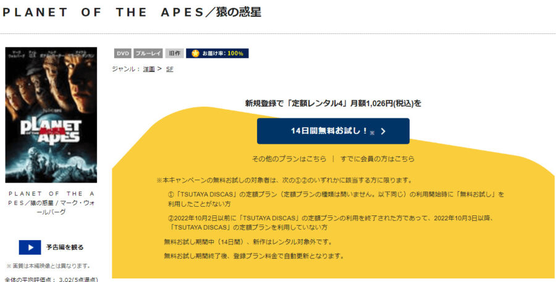
Task: Click the movie caption under the poster
Action: (x=52, y=203)
